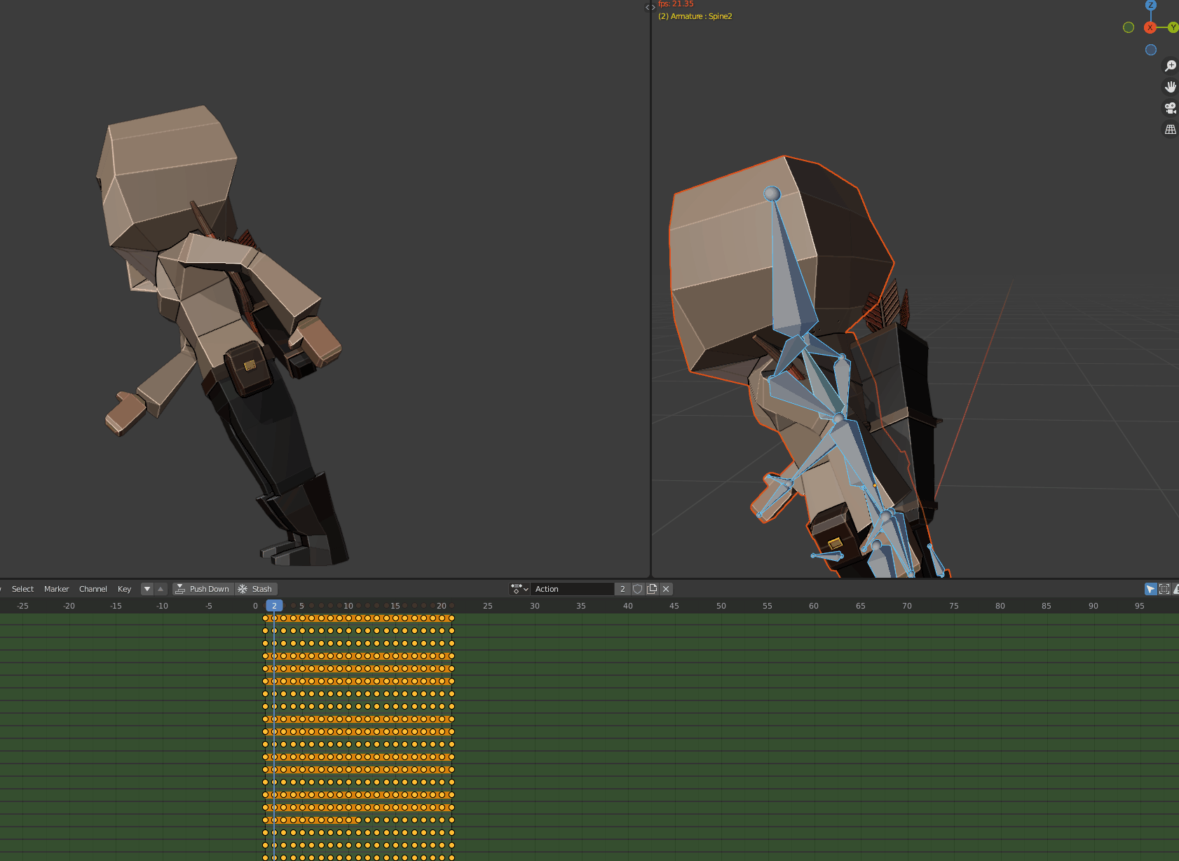Open the Marker menu
The width and height of the screenshot is (1179, 861).
[56, 589]
